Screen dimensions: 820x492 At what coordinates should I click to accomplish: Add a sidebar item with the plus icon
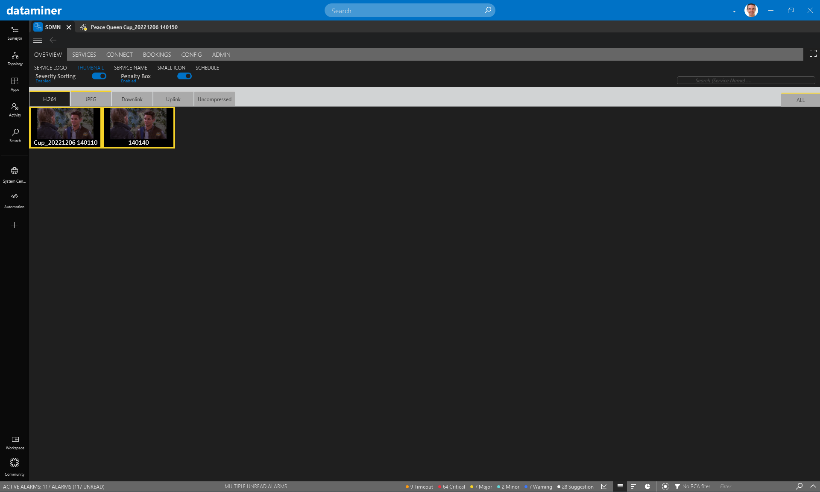(14, 225)
